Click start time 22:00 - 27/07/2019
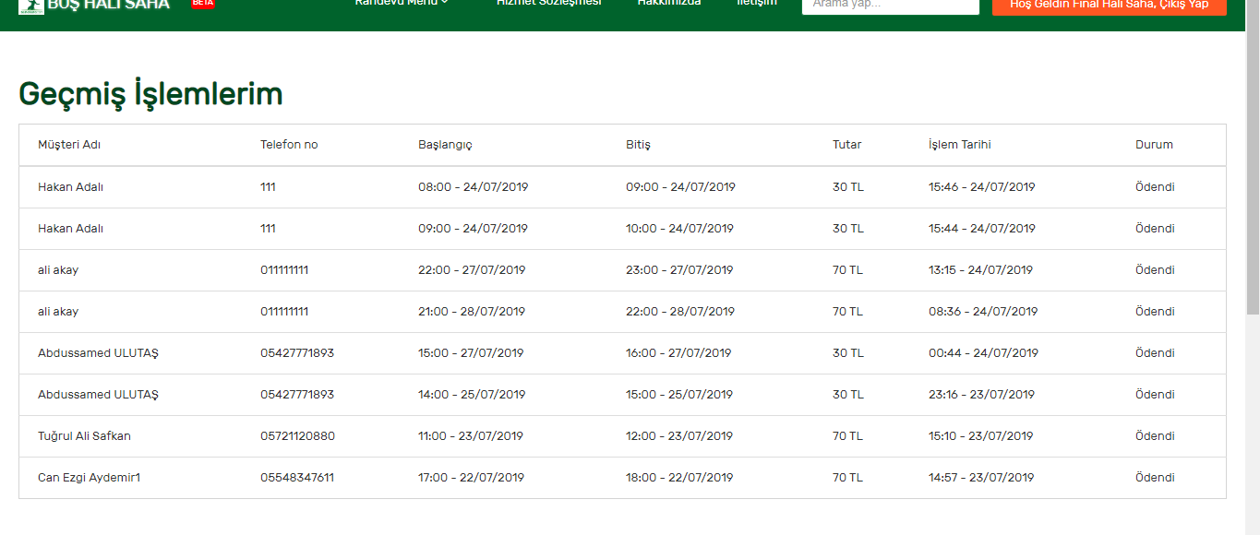The width and height of the screenshot is (1260, 535). tap(472, 270)
